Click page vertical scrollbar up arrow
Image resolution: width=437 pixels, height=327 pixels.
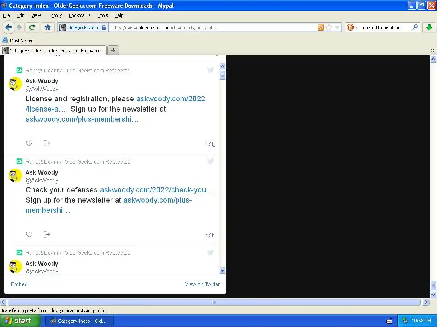(x=433, y=59)
